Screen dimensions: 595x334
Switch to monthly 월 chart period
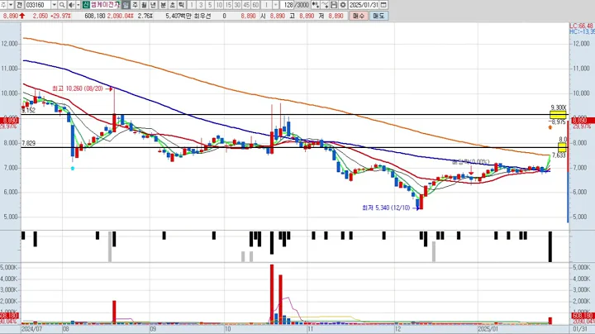[x=144, y=5]
